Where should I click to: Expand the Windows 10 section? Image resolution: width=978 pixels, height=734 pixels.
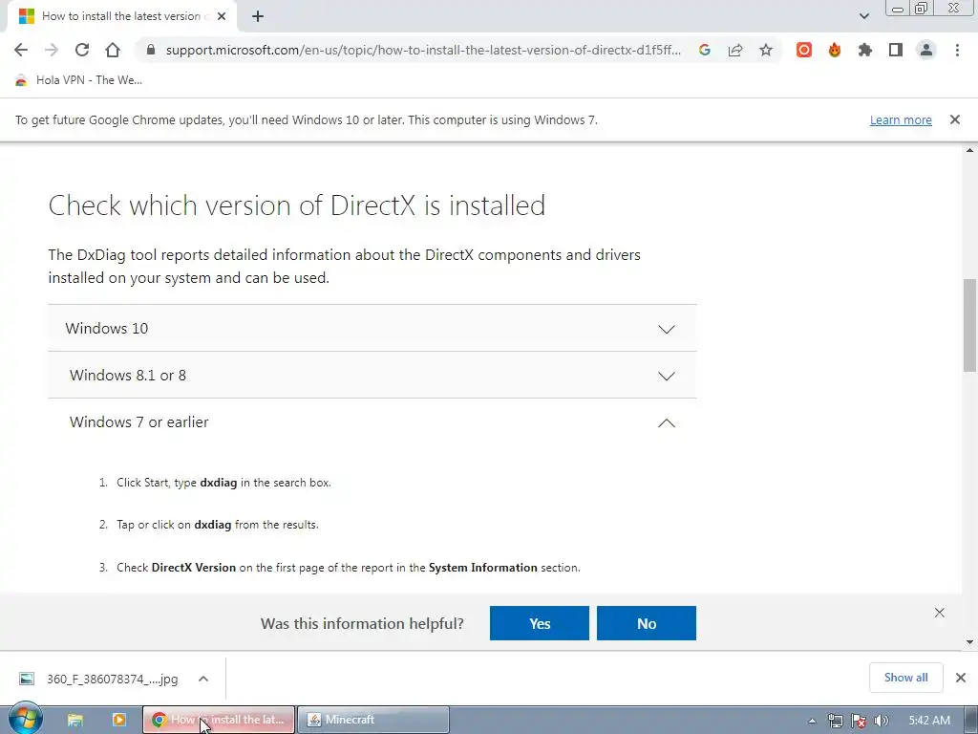(372, 329)
